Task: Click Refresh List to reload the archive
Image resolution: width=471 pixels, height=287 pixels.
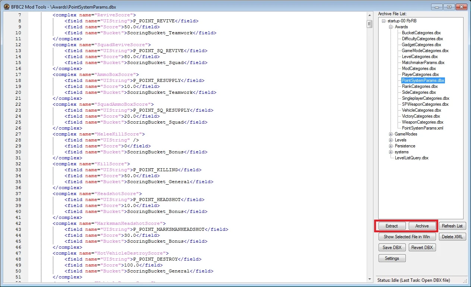Action: 452,226
